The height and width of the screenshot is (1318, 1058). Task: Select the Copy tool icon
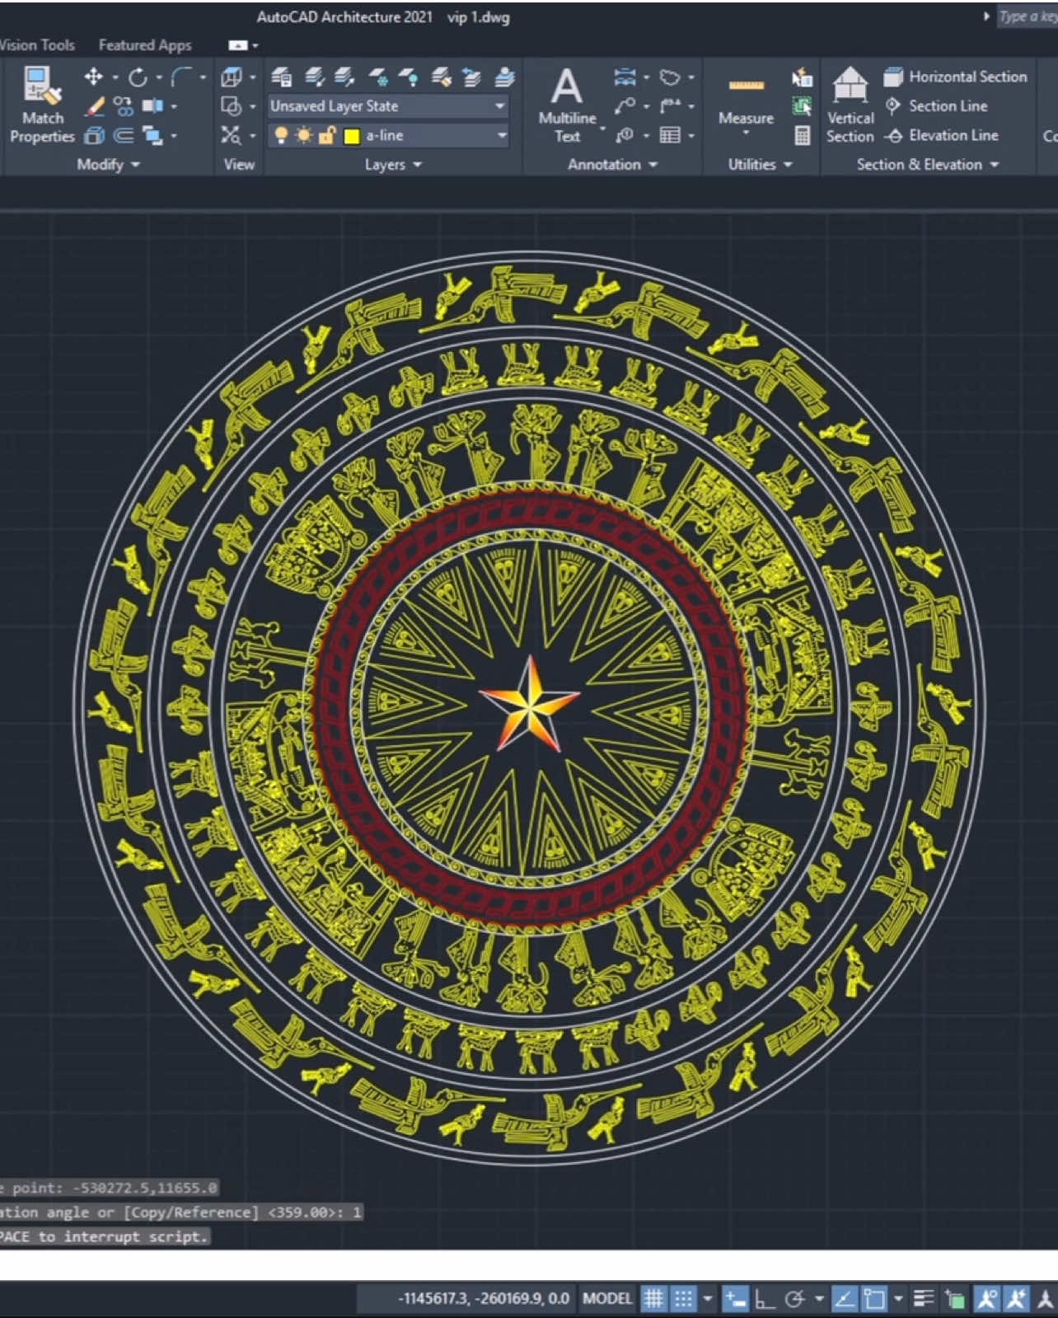coord(123,106)
